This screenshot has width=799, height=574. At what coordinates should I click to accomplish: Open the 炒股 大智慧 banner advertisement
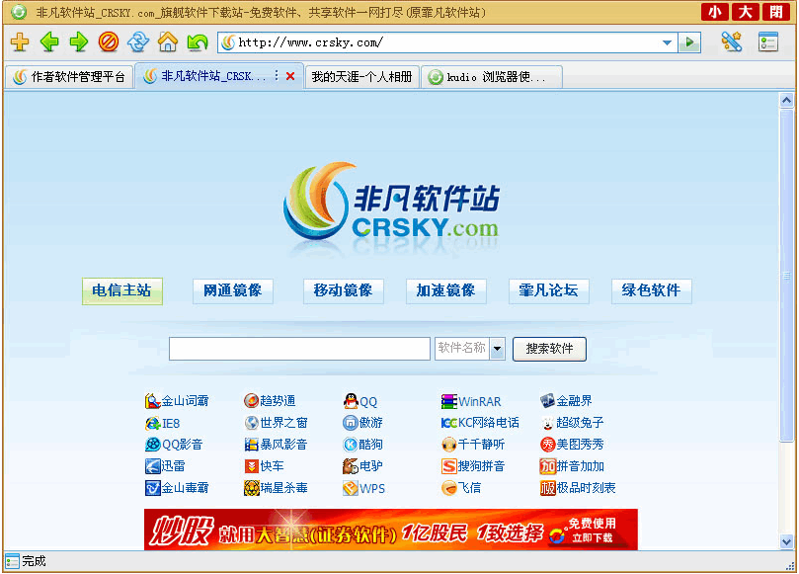(391, 530)
